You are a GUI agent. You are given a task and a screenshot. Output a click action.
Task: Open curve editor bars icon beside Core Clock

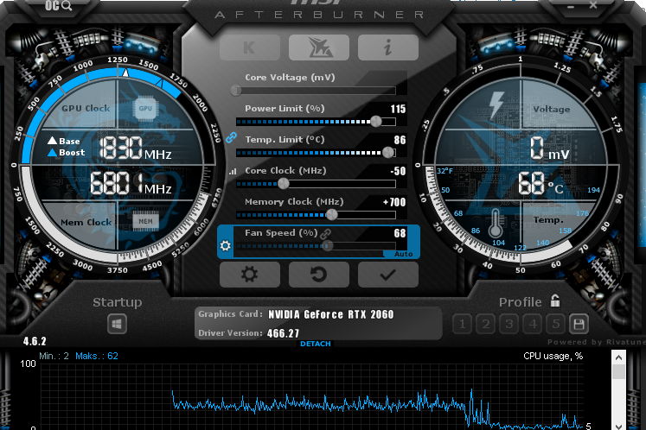point(233,171)
